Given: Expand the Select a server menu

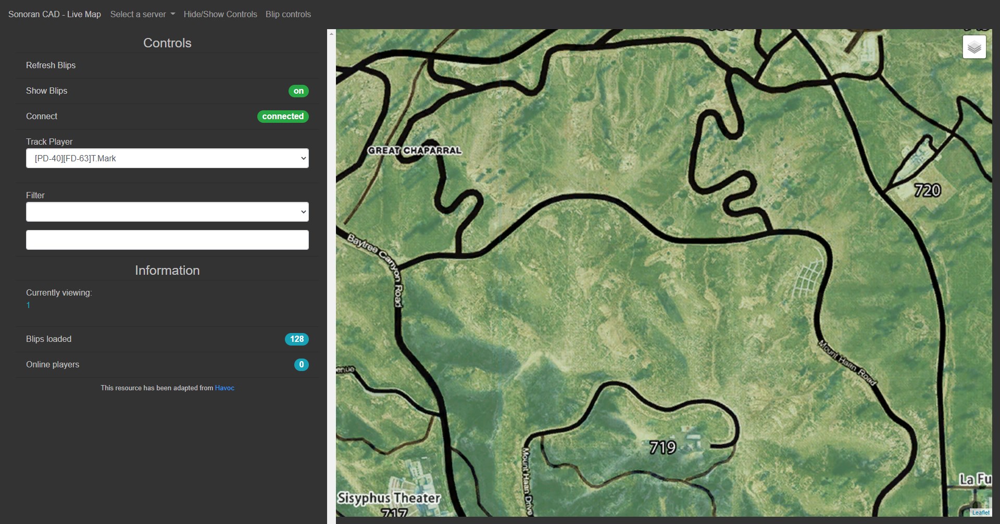Looking at the screenshot, I should (143, 14).
